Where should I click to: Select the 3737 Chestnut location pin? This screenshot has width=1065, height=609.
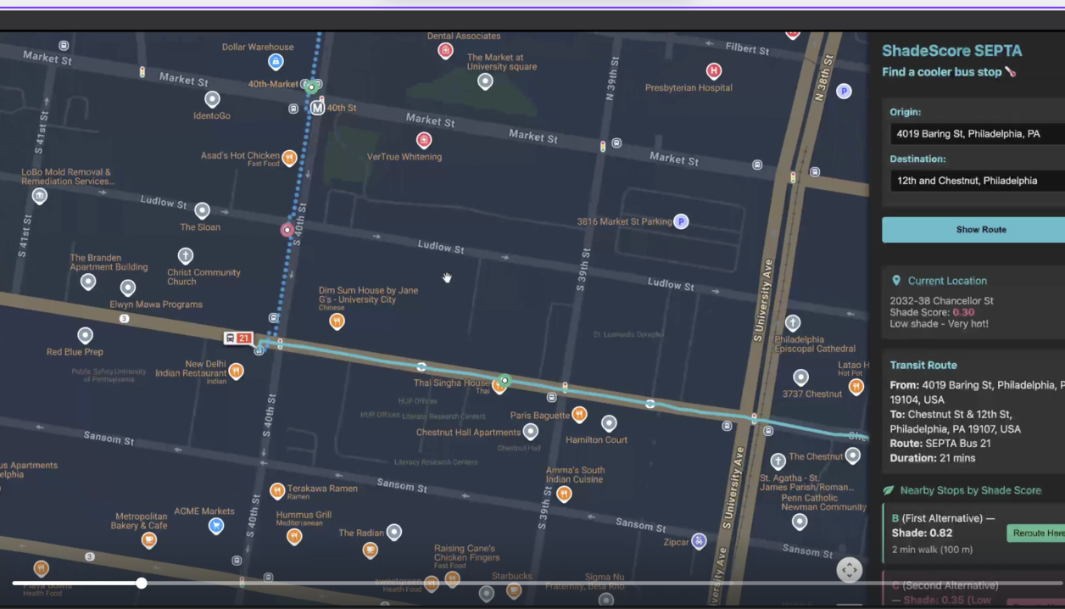pyautogui.click(x=800, y=377)
